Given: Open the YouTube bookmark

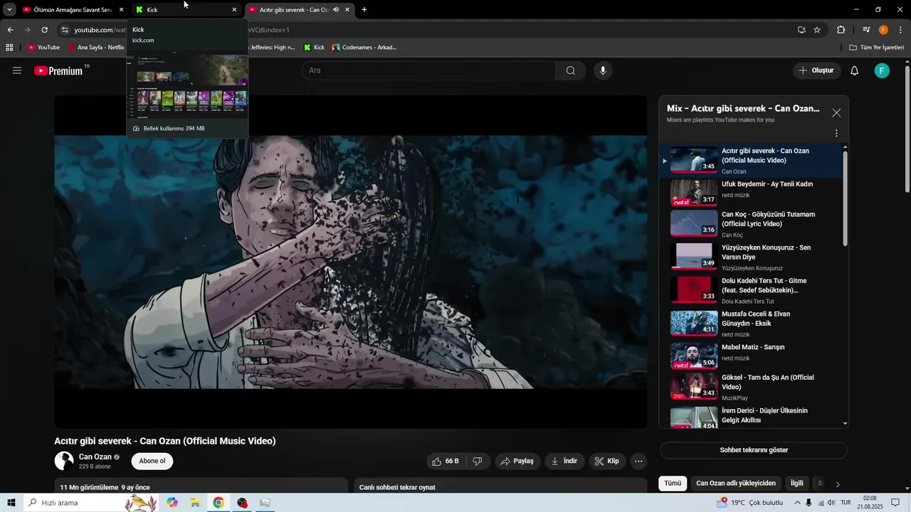Looking at the screenshot, I should click(43, 47).
